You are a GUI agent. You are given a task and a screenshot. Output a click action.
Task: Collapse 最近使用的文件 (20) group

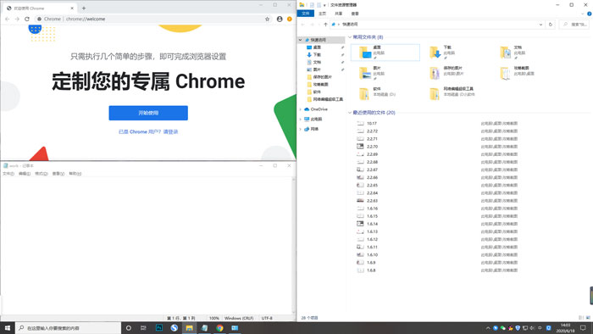[x=349, y=113]
